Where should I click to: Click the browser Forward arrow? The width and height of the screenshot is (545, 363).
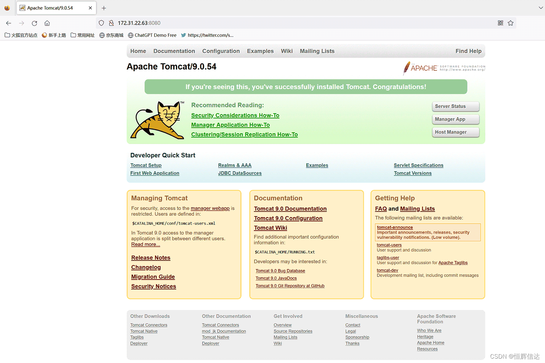coord(21,23)
